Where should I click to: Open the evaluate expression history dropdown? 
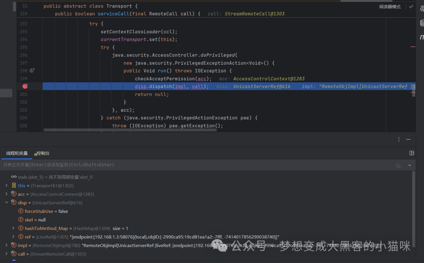(x=409, y=165)
